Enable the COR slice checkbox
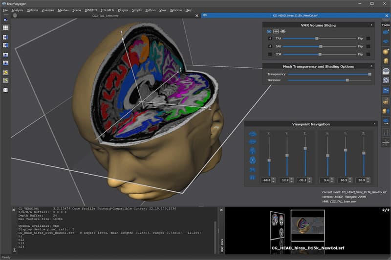The height and width of the screenshot is (260, 391). [270, 54]
